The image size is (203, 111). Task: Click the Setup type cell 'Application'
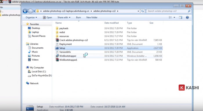tap(133, 48)
